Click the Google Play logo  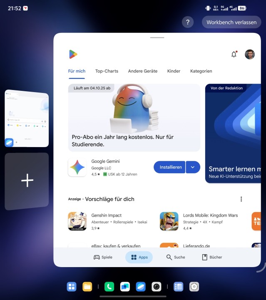[x=73, y=54]
